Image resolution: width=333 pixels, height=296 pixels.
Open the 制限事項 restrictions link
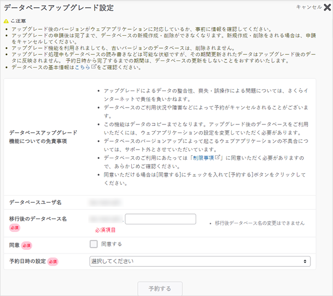(203, 158)
